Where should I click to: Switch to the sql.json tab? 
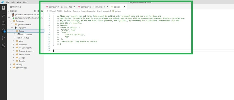click(118, 7)
